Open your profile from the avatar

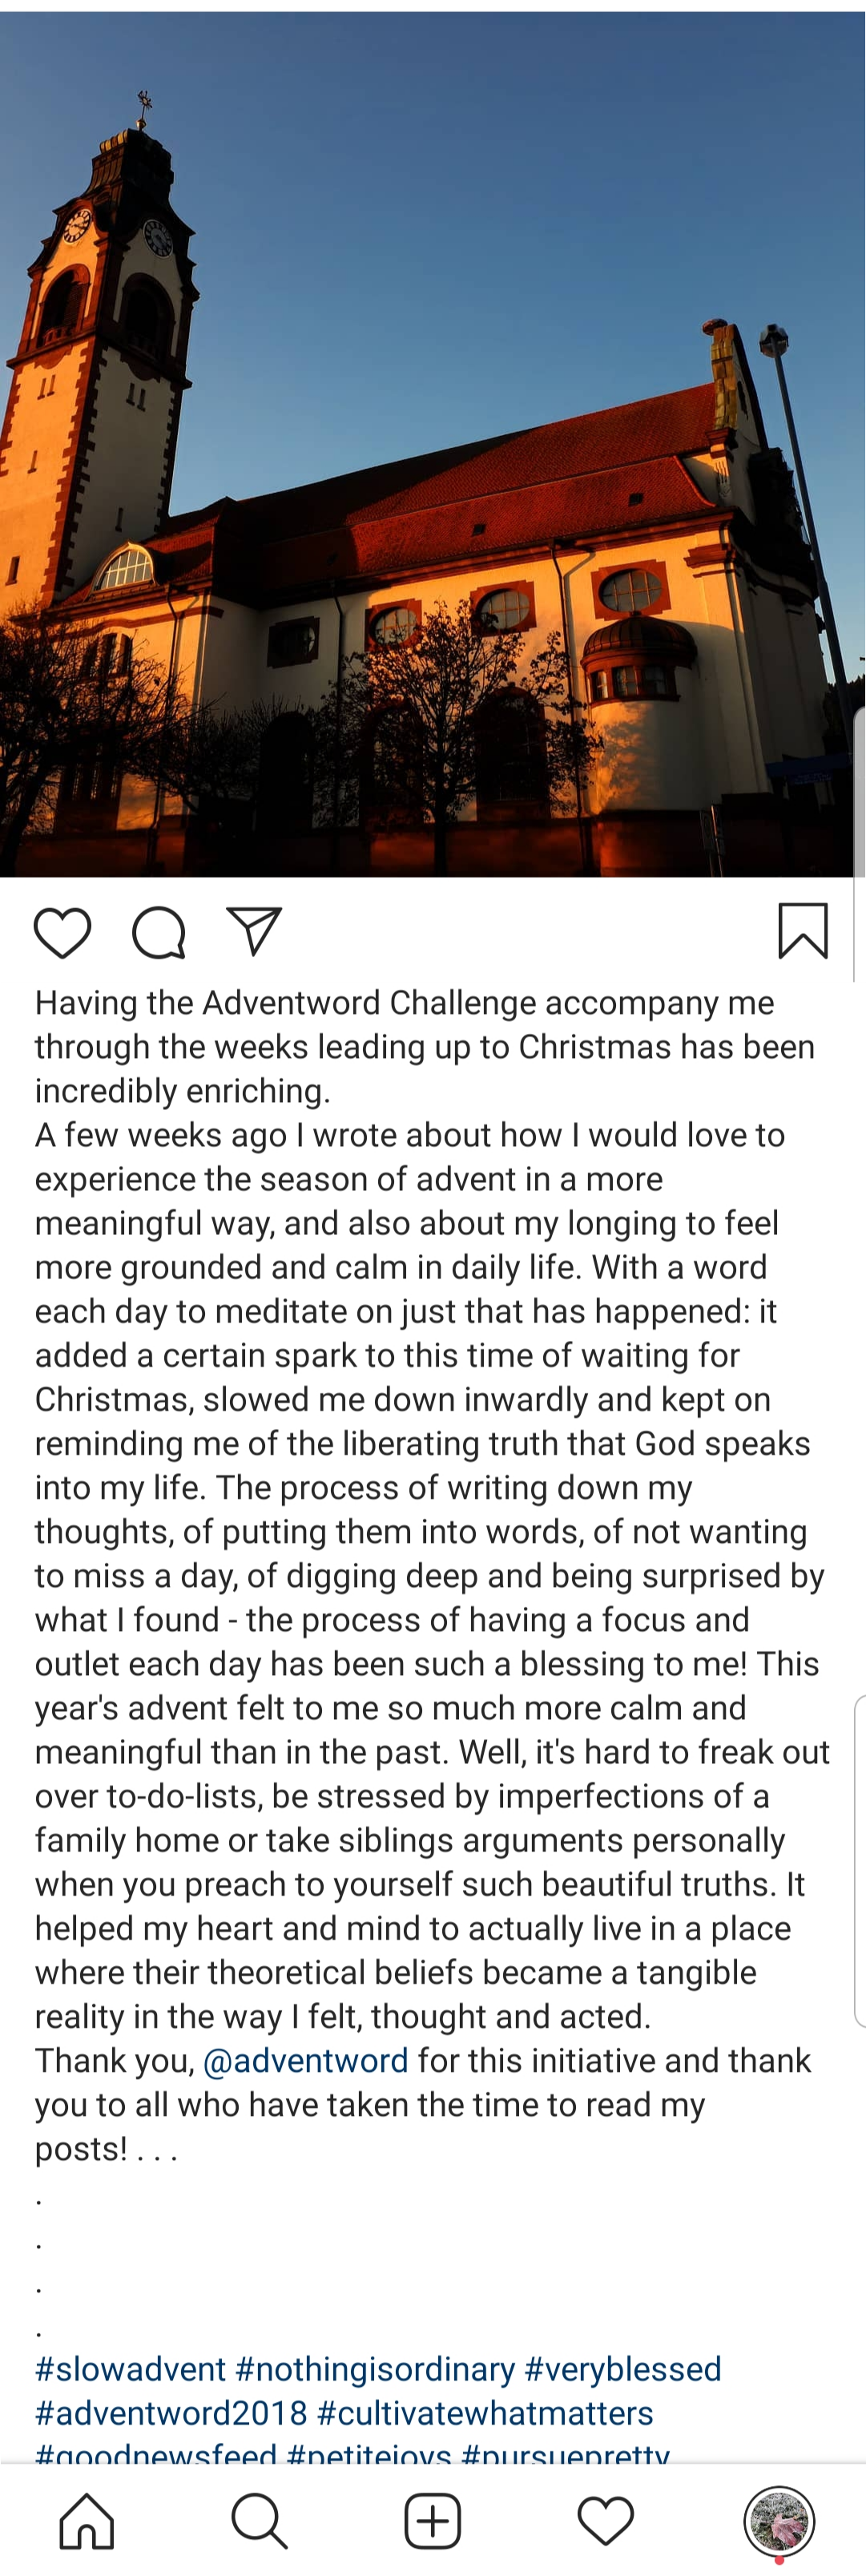point(779,2520)
